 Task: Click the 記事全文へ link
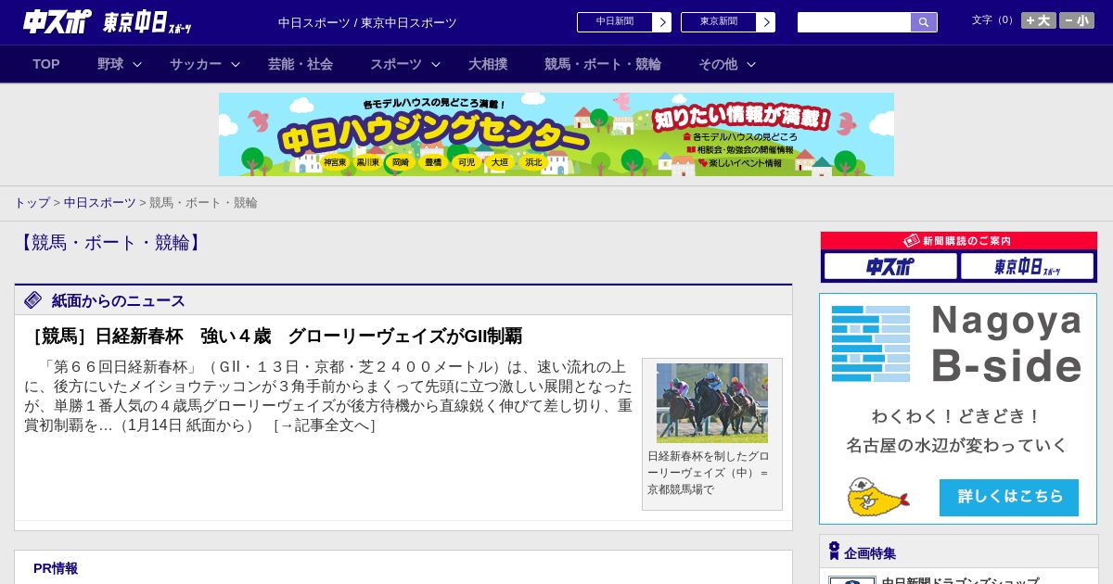325,425
